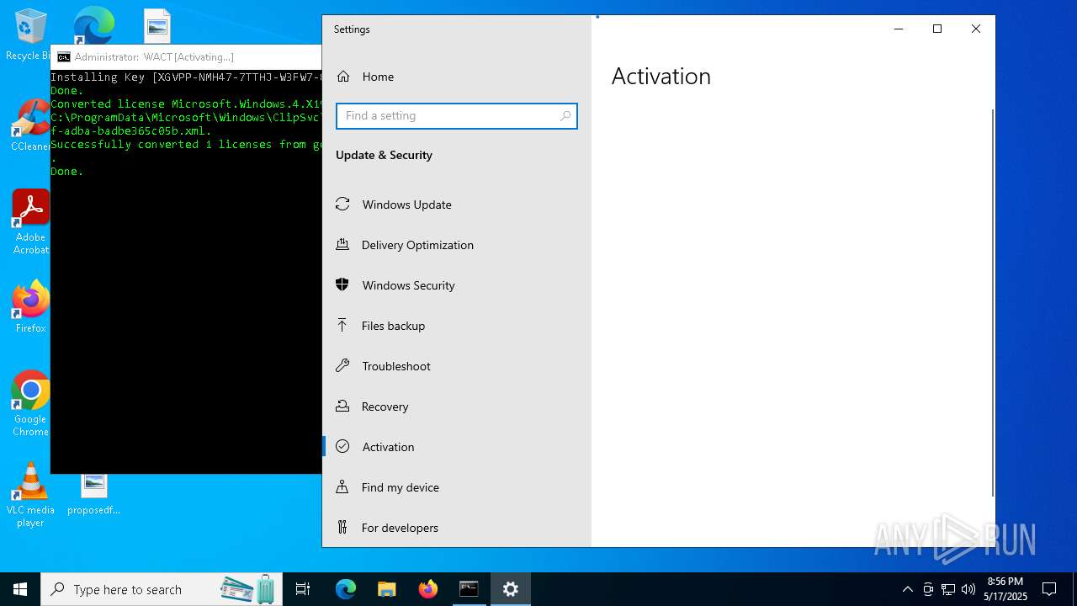The image size is (1077, 606).
Task: Open the Firefox desktop shortcut
Action: pyautogui.click(x=30, y=307)
